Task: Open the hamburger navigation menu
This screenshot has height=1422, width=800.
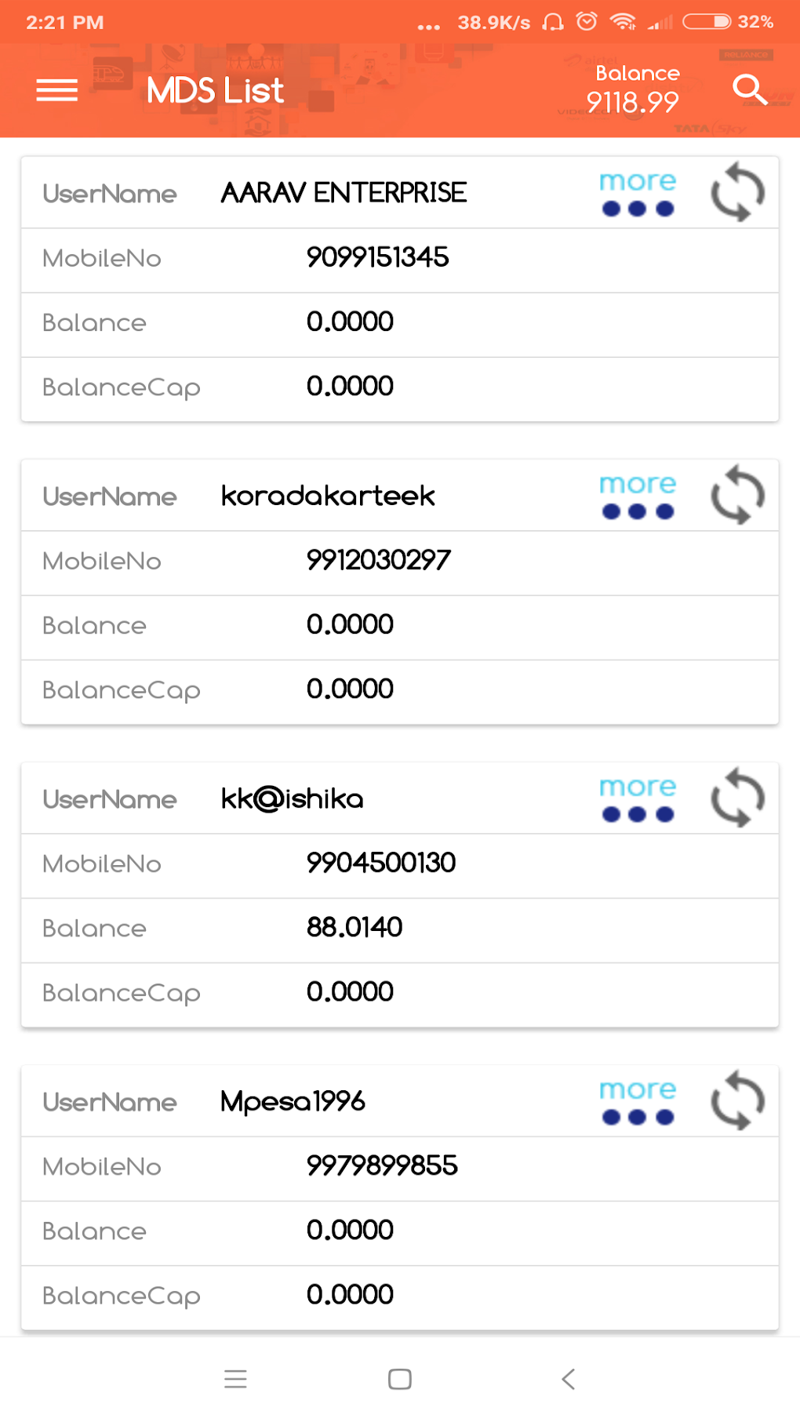Action: 57,90
